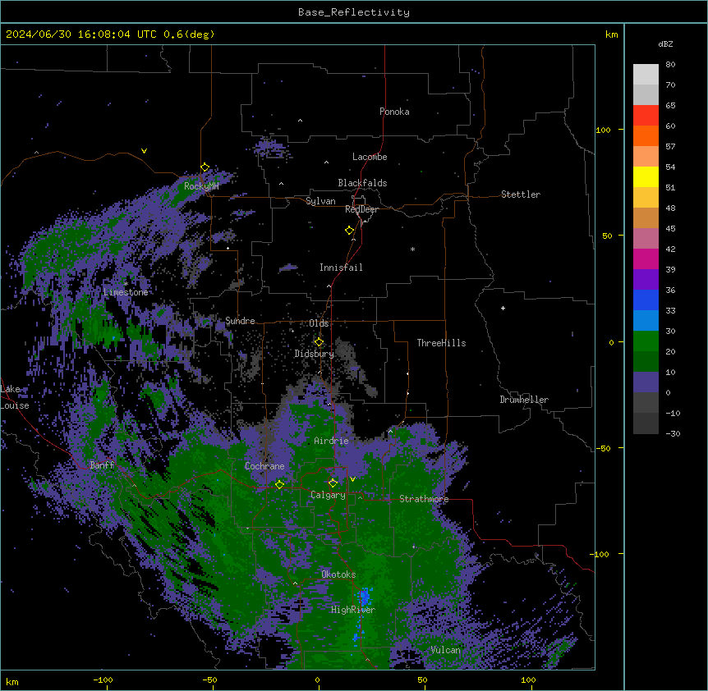The height and width of the screenshot is (691, 708).
Task: Select the white asterisk east of Innisfail
Action: (x=412, y=249)
